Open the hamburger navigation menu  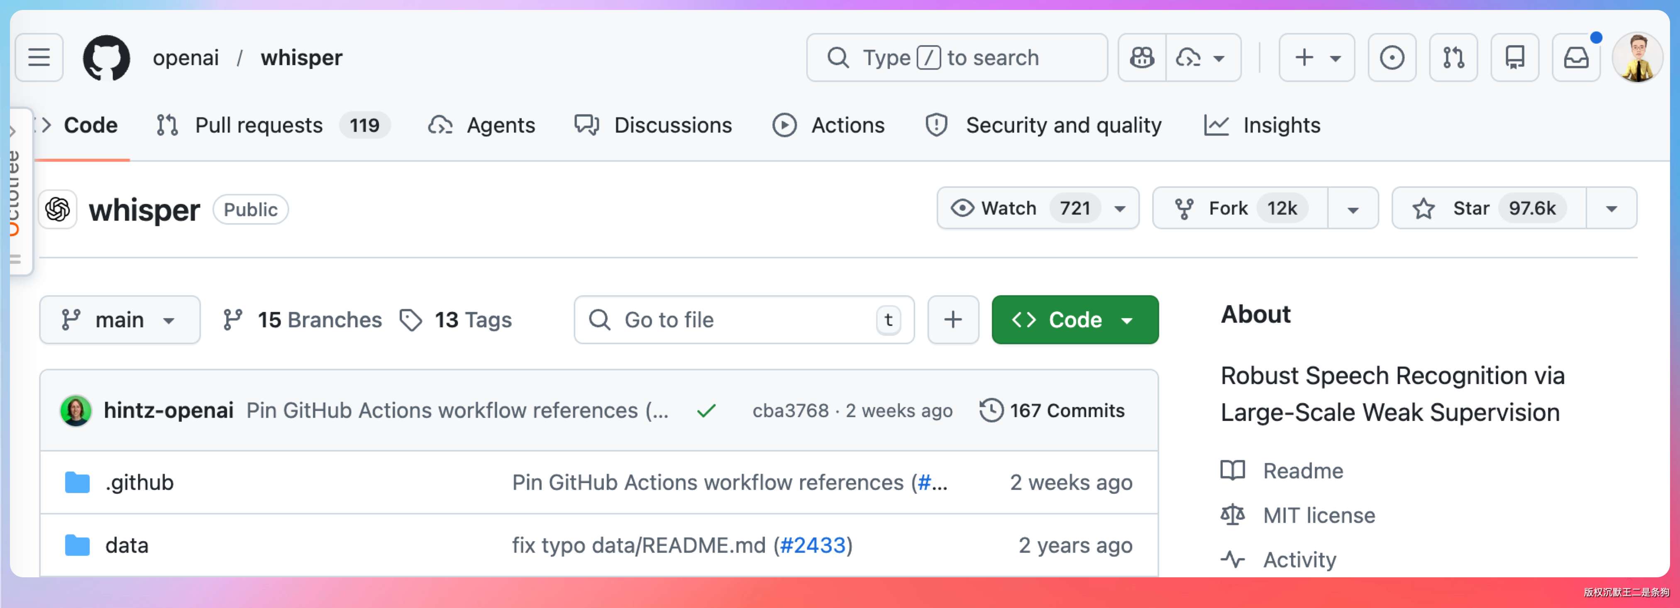(x=39, y=57)
